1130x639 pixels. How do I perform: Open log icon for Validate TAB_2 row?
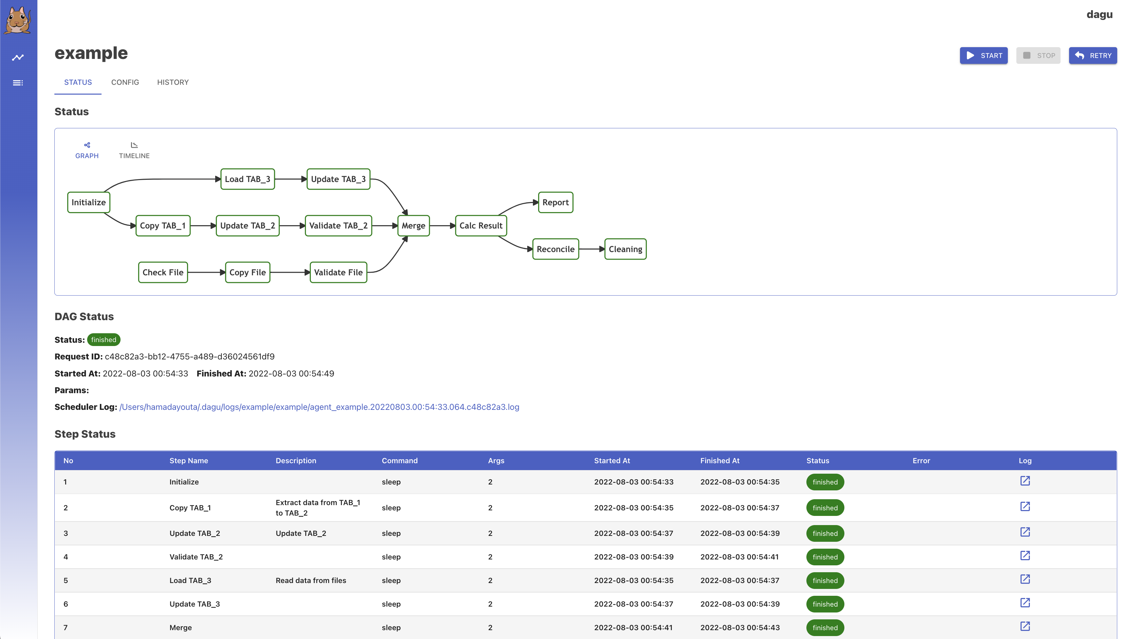1025,556
